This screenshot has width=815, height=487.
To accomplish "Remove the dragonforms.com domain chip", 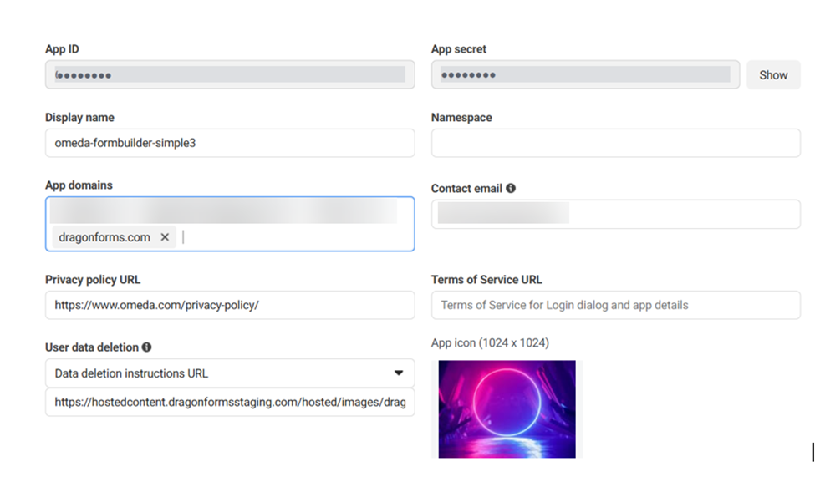I will 165,237.
